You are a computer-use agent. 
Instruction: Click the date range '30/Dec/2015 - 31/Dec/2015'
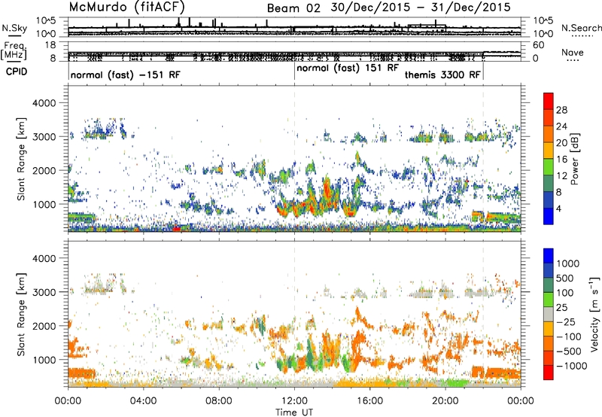(421, 8)
